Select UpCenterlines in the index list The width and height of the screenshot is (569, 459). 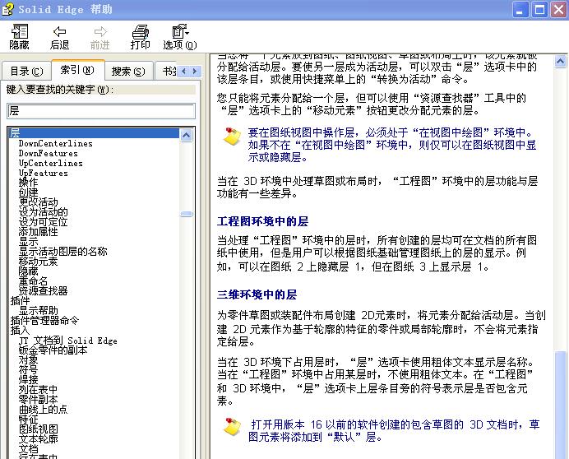click(51, 163)
